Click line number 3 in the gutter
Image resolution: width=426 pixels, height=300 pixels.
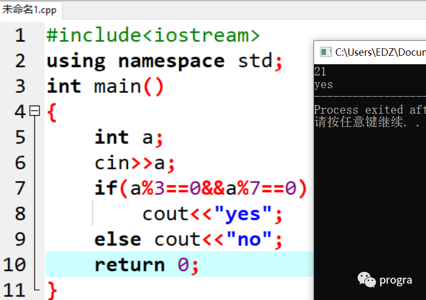point(20,87)
